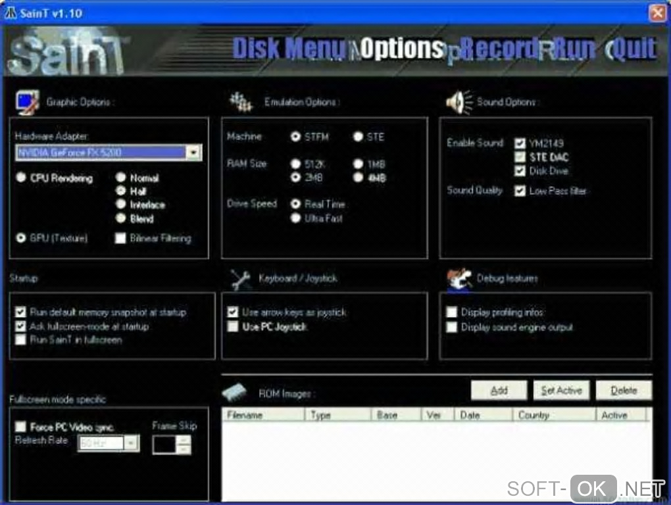The width and height of the screenshot is (671, 505).
Task: Toggle Use arrow keys as joystick
Action: click(x=233, y=312)
